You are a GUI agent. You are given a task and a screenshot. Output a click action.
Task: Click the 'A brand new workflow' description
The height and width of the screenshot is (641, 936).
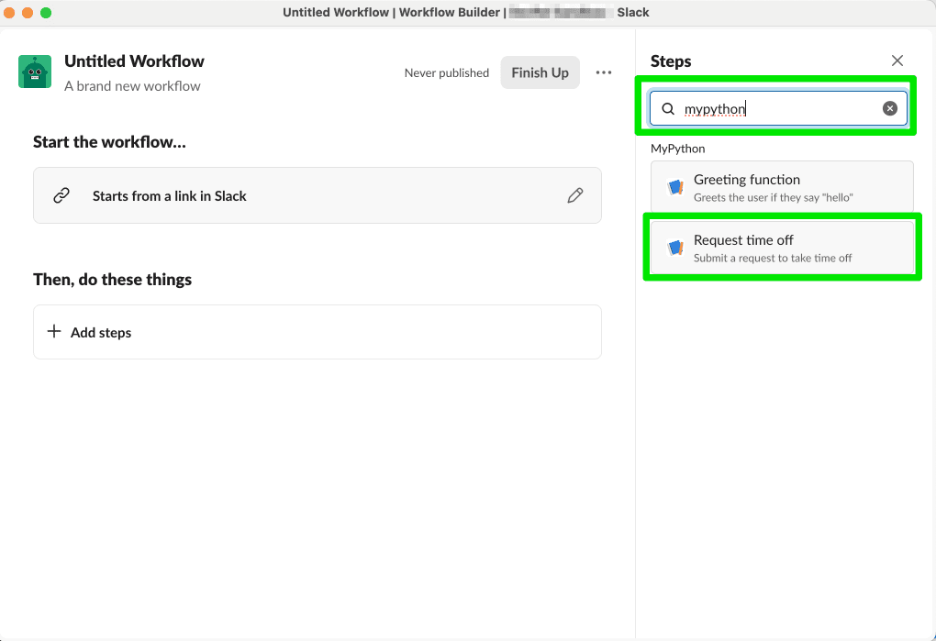pos(132,86)
